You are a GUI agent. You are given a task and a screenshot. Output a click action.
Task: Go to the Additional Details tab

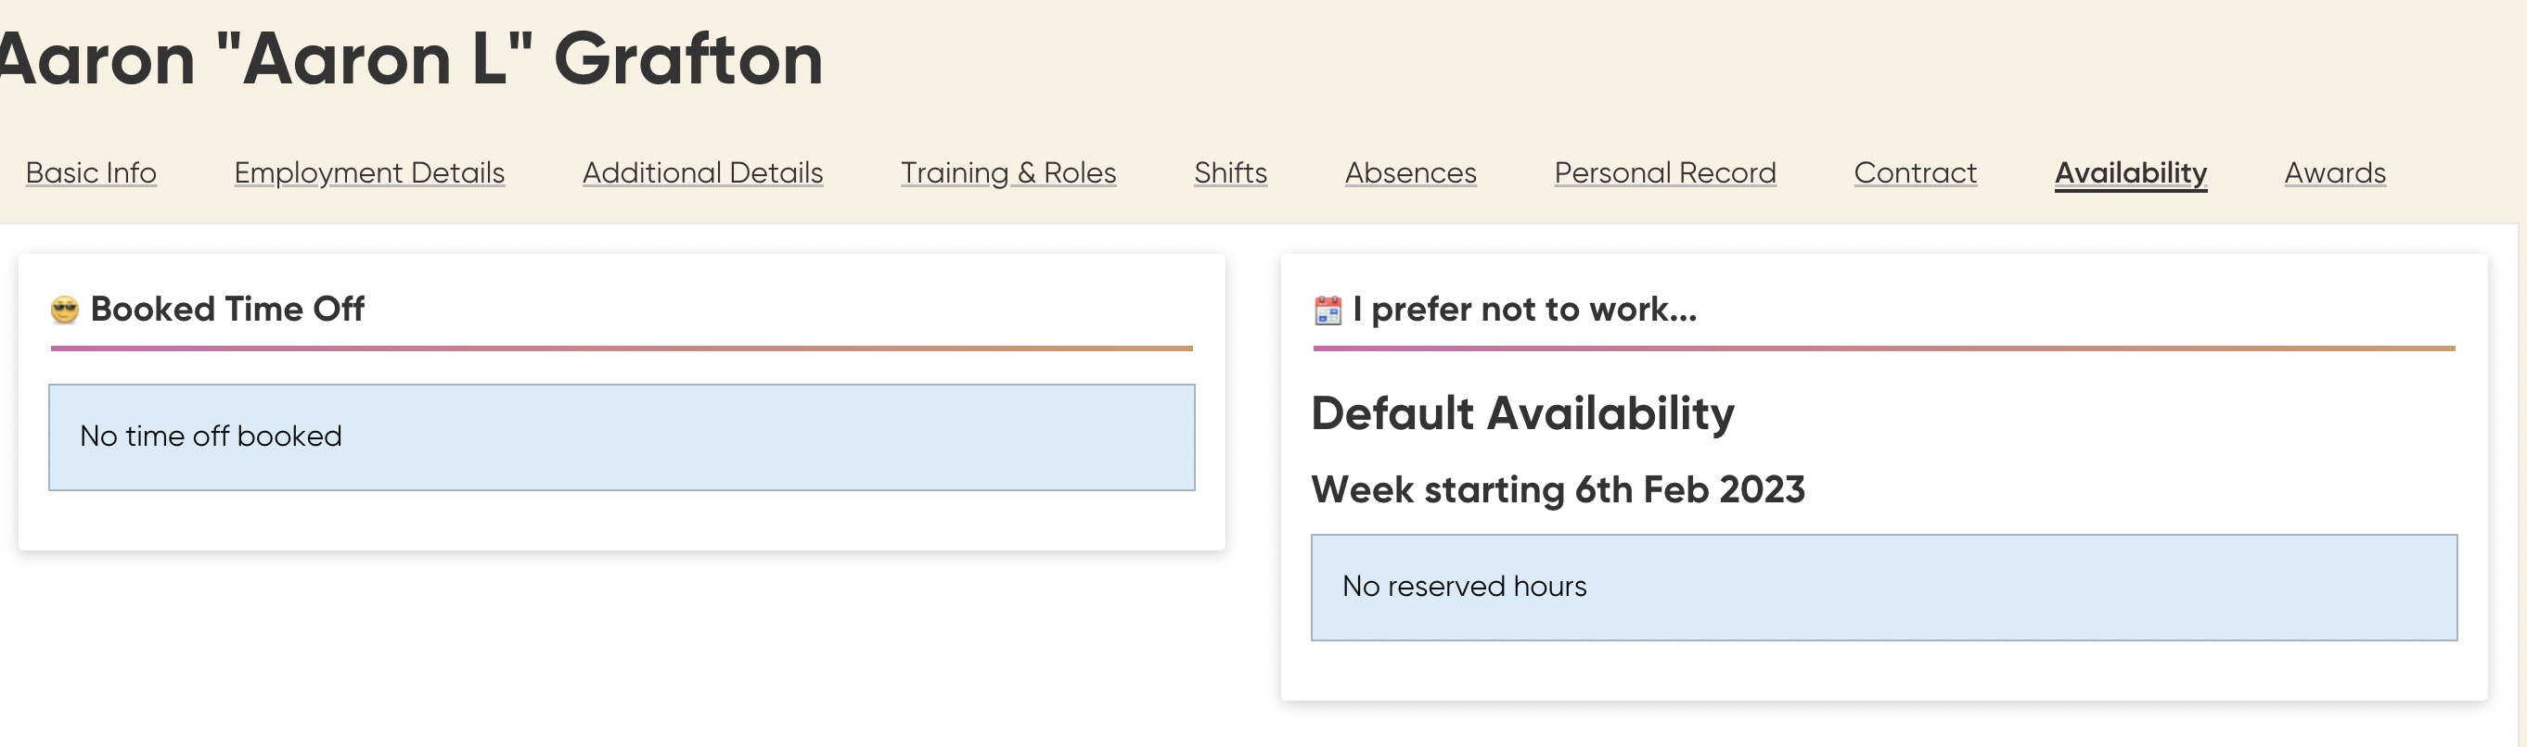point(702,172)
